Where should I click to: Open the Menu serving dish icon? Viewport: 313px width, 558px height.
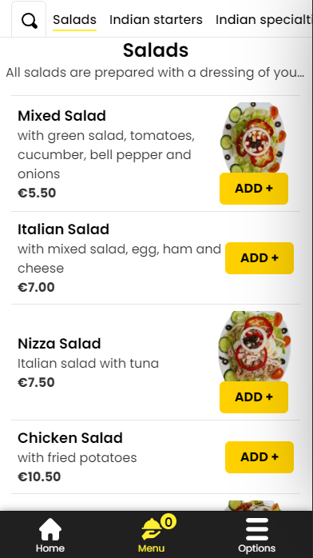tap(152, 529)
